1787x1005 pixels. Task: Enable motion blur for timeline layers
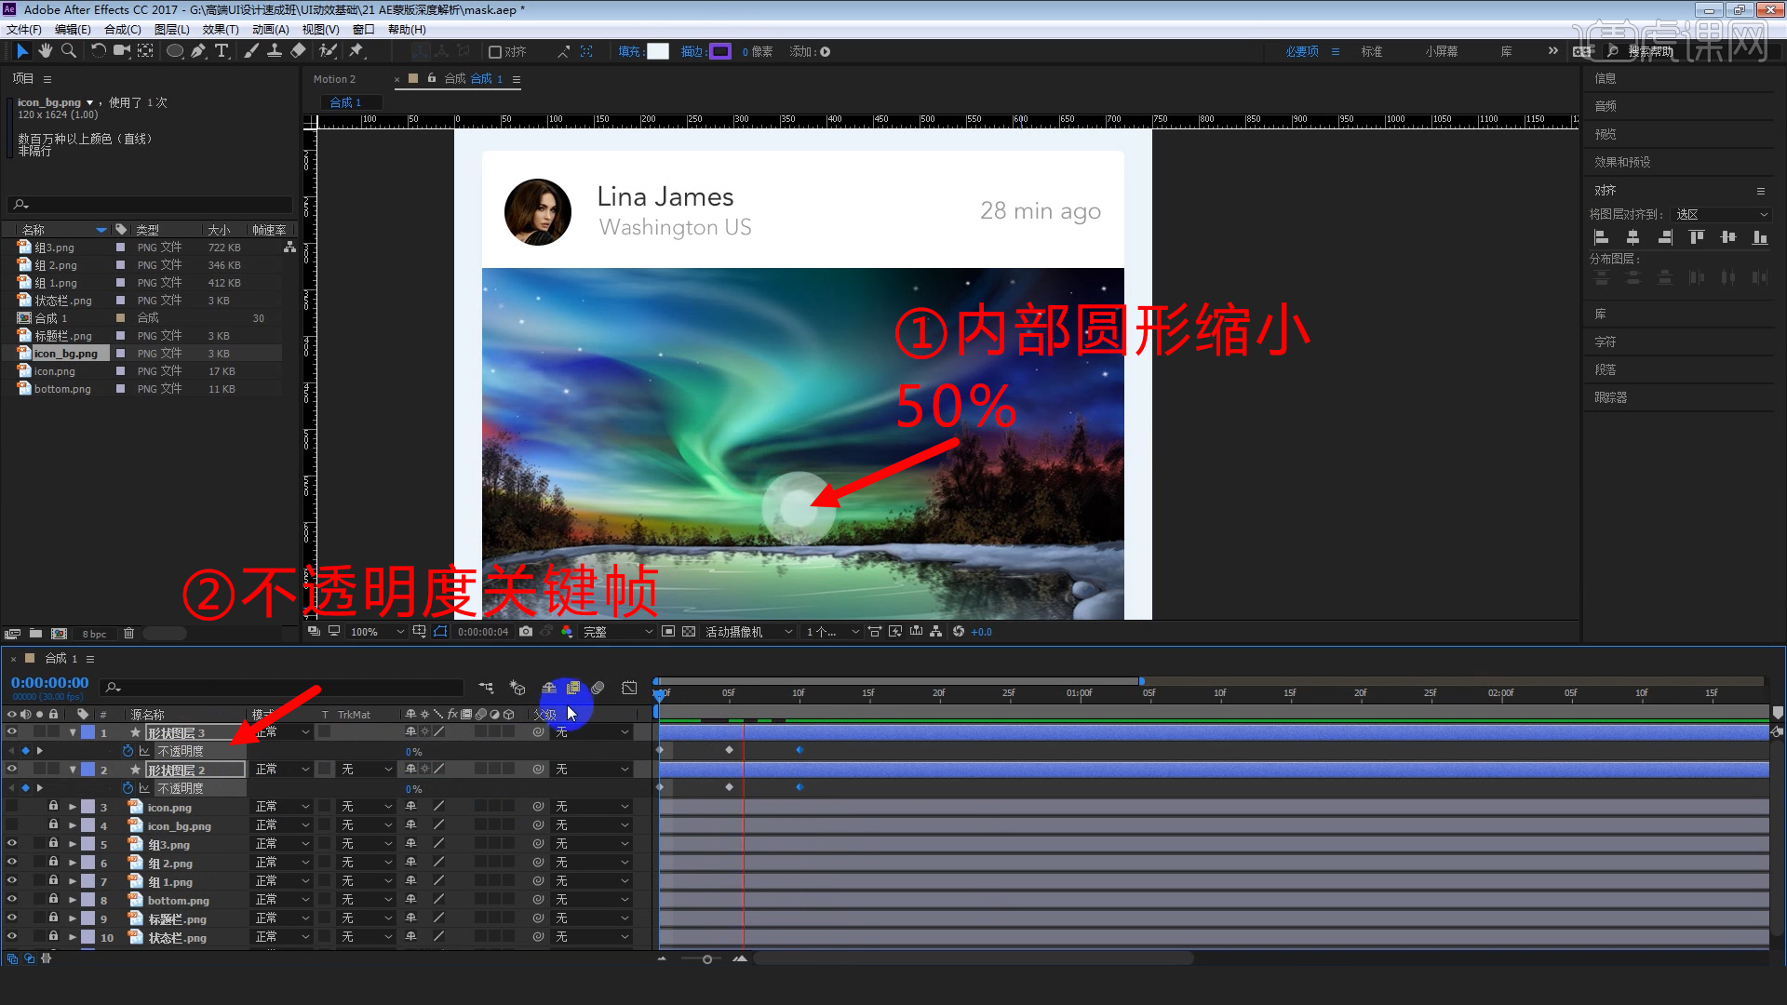coord(598,688)
